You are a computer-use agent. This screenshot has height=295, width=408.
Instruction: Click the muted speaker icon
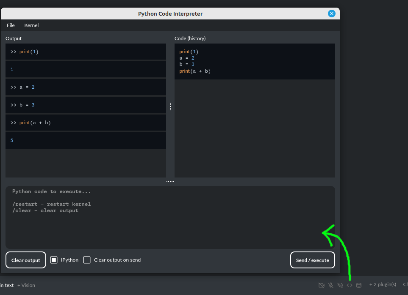pyautogui.click(x=340, y=285)
